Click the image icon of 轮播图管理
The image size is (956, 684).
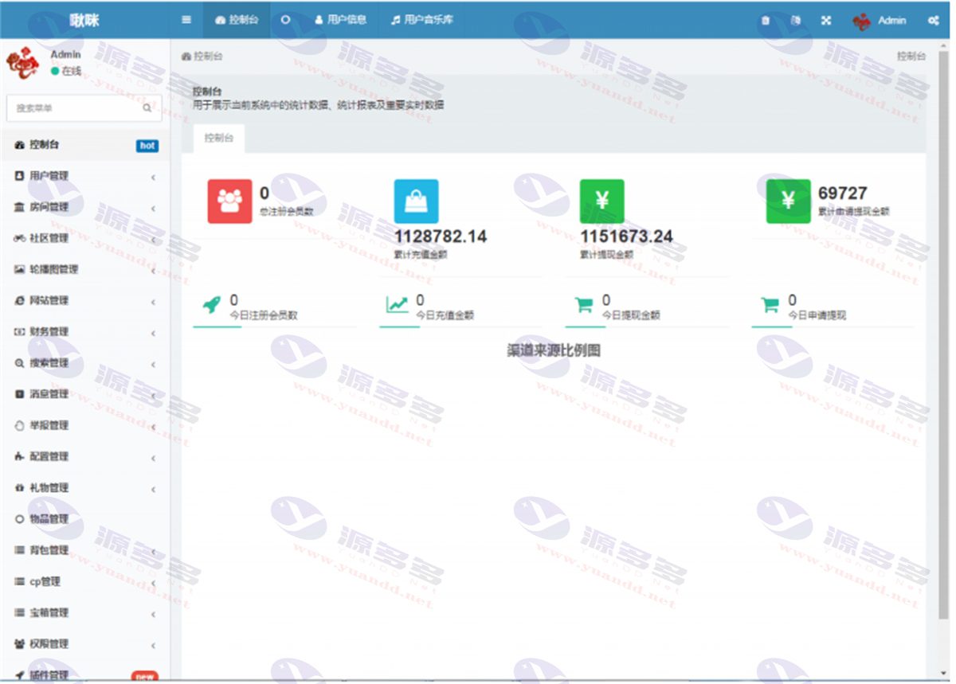[x=20, y=269]
